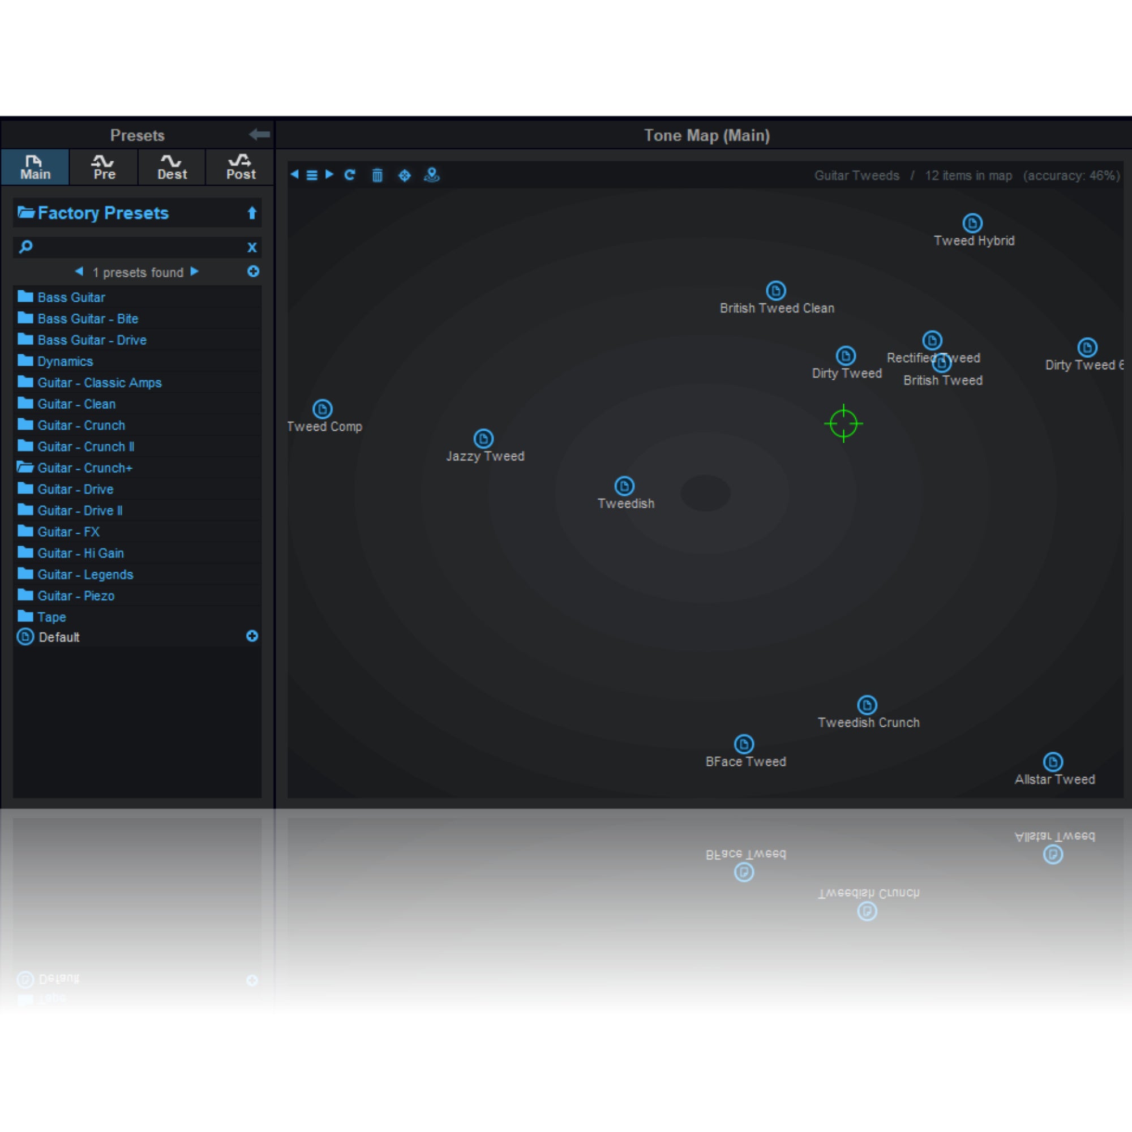The width and height of the screenshot is (1132, 1132).
Task: Select the Tweedish preset node
Action: pos(625,486)
